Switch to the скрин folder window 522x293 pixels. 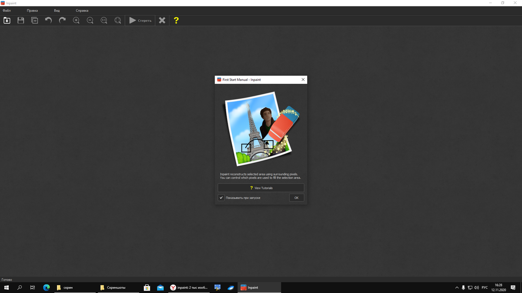click(75, 287)
